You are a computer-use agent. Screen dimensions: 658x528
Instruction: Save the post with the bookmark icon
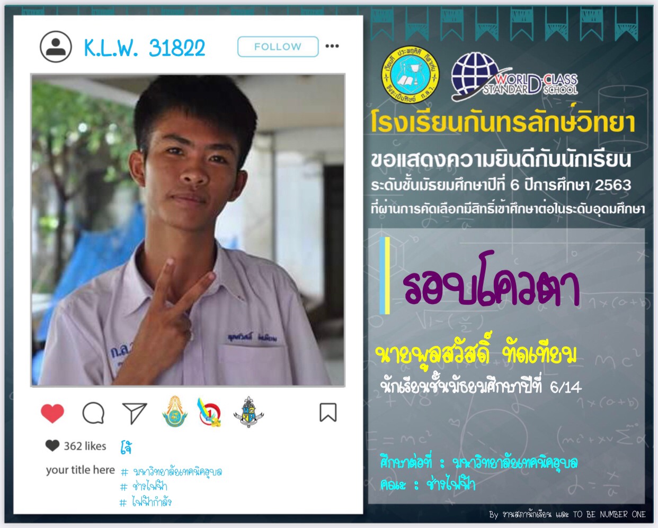(x=328, y=413)
